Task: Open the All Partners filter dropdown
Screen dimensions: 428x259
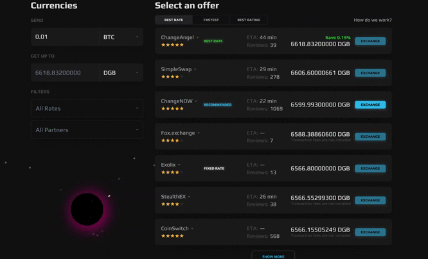Action: click(87, 130)
